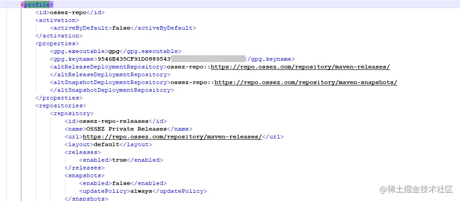Click the layout default line

(108, 144)
